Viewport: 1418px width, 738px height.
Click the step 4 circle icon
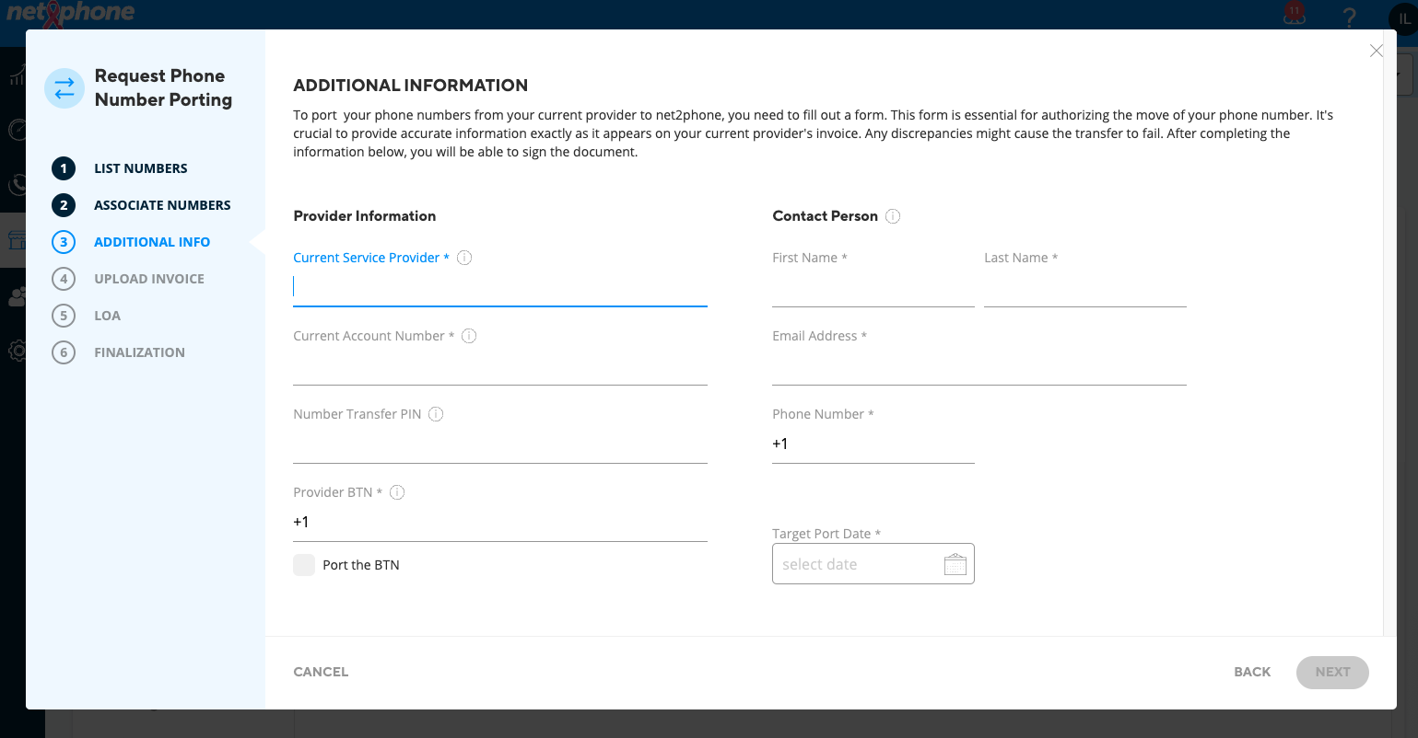point(64,279)
